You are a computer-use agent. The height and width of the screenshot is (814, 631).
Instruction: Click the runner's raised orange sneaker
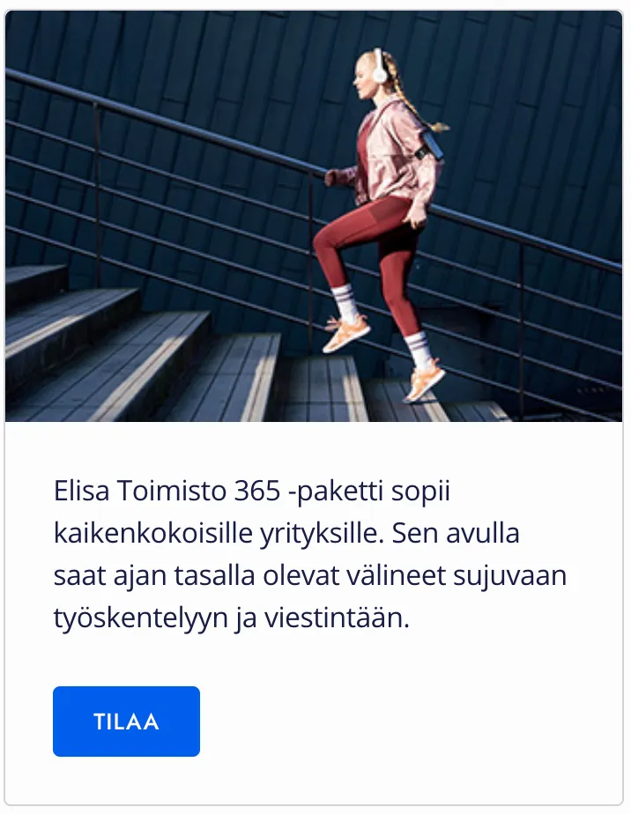pyautogui.click(x=346, y=333)
